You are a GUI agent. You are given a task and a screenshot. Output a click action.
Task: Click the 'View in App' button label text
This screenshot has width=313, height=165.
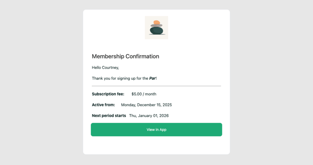pyautogui.click(x=156, y=129)
